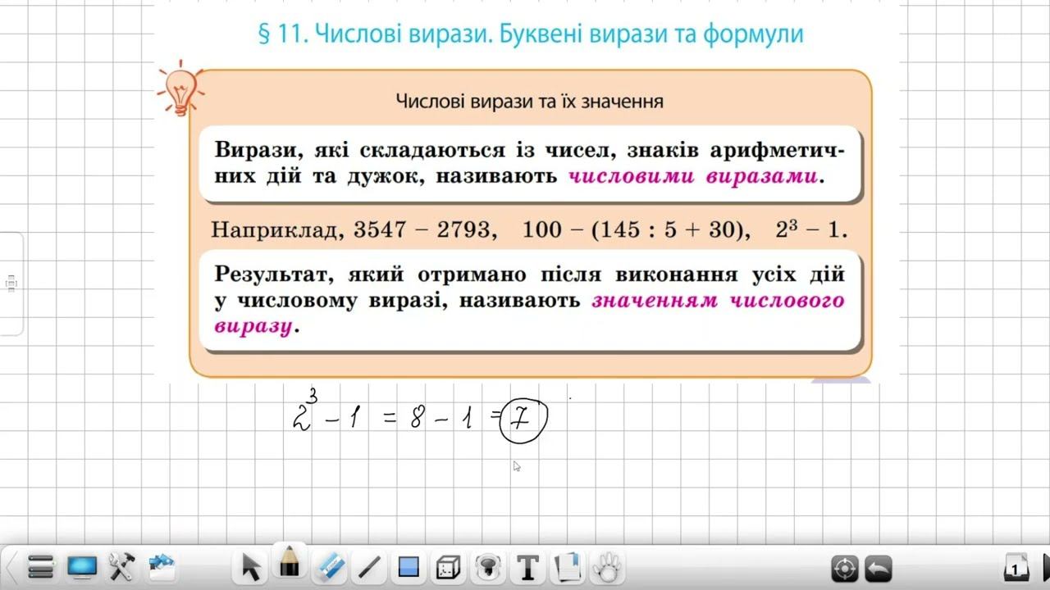1050x590 pixels.
Task: Click subtitle 'Числові вирази та їх значення'
Action: 529,102
